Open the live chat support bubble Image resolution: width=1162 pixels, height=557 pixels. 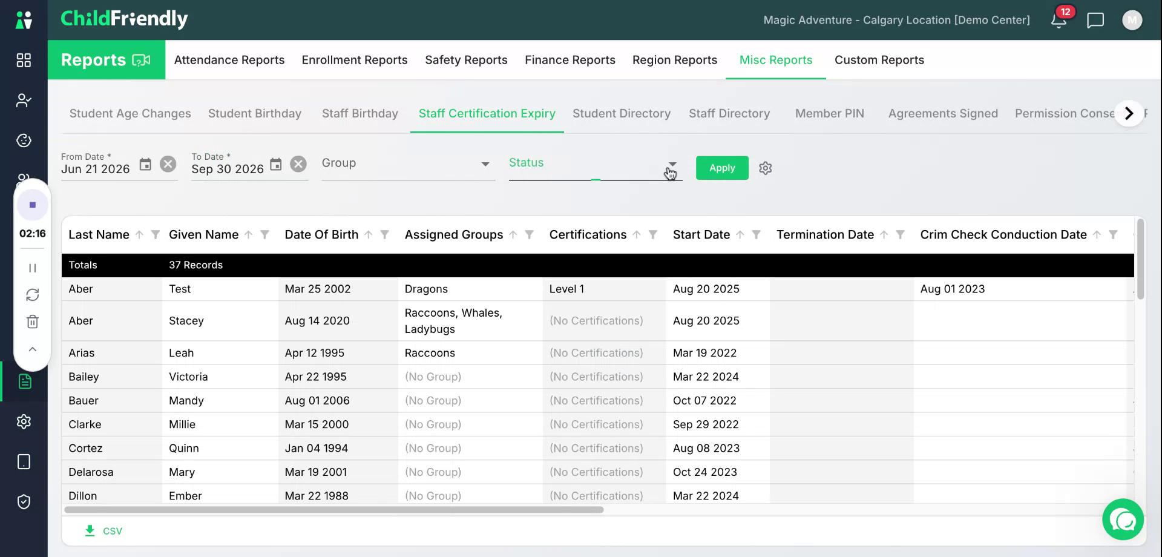[1123, 519]
